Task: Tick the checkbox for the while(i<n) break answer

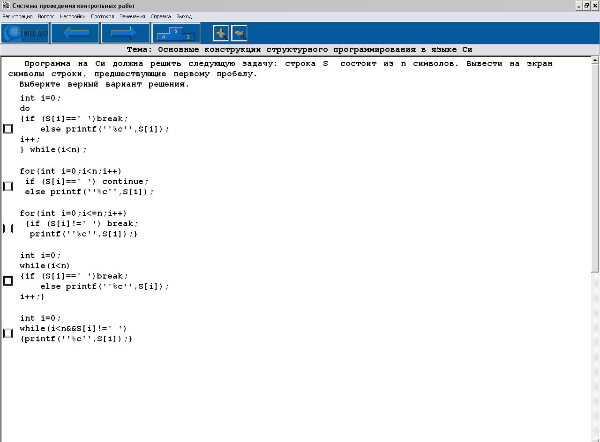Action: coord(8,281)
